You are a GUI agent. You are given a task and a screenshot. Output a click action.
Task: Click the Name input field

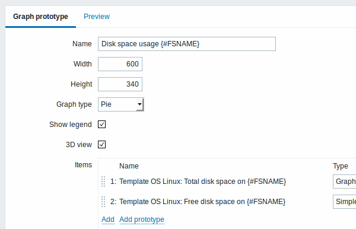coord(187,44)
